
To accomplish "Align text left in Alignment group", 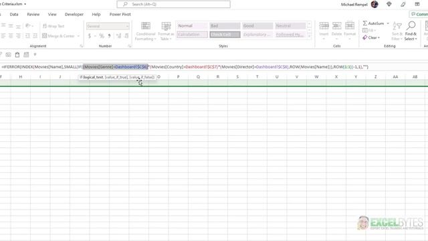I will [3, 35].
